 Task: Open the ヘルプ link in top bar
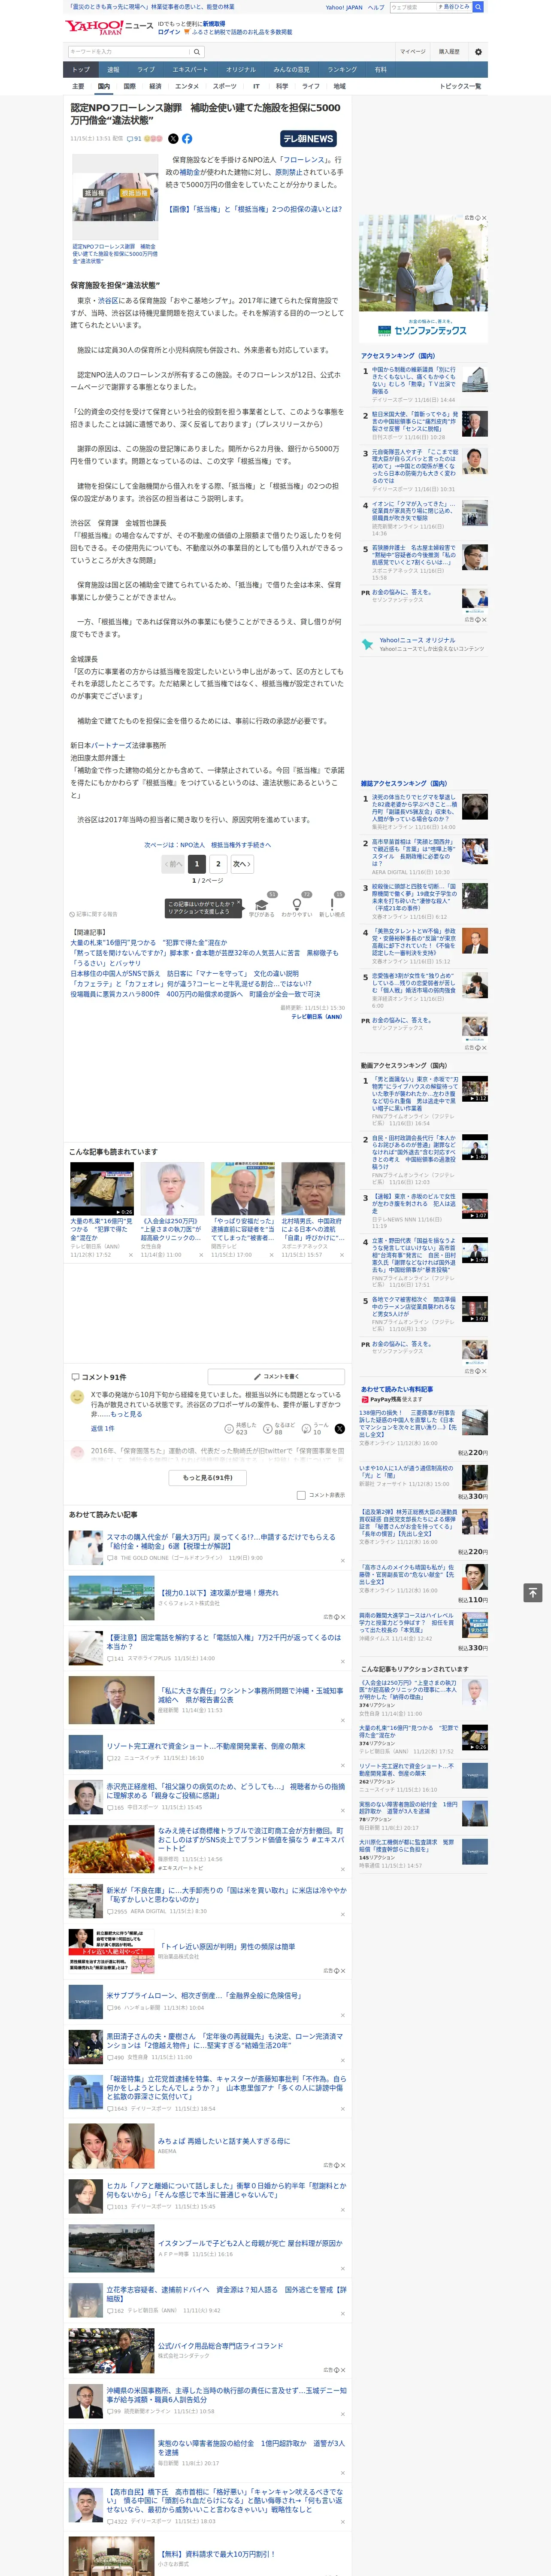pos(376,7)
